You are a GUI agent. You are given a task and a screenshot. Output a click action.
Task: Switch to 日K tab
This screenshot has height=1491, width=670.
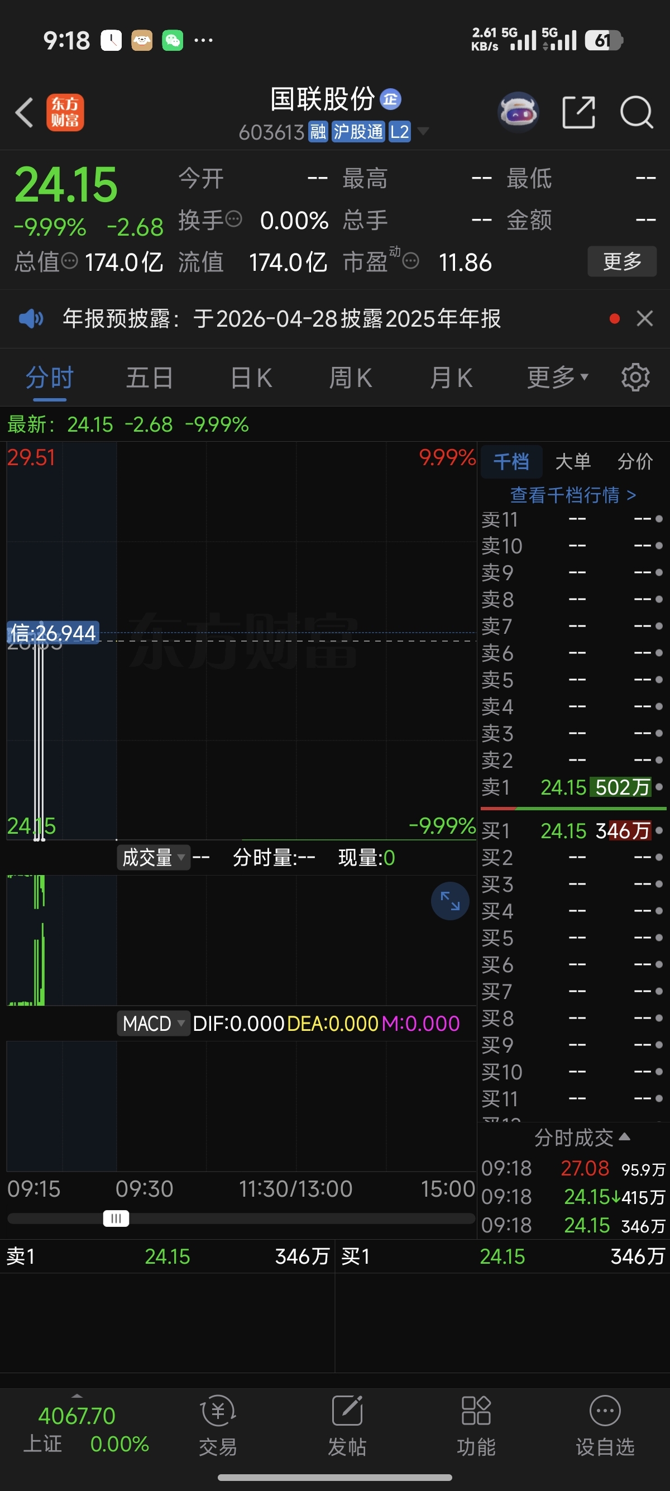(251, 378)
